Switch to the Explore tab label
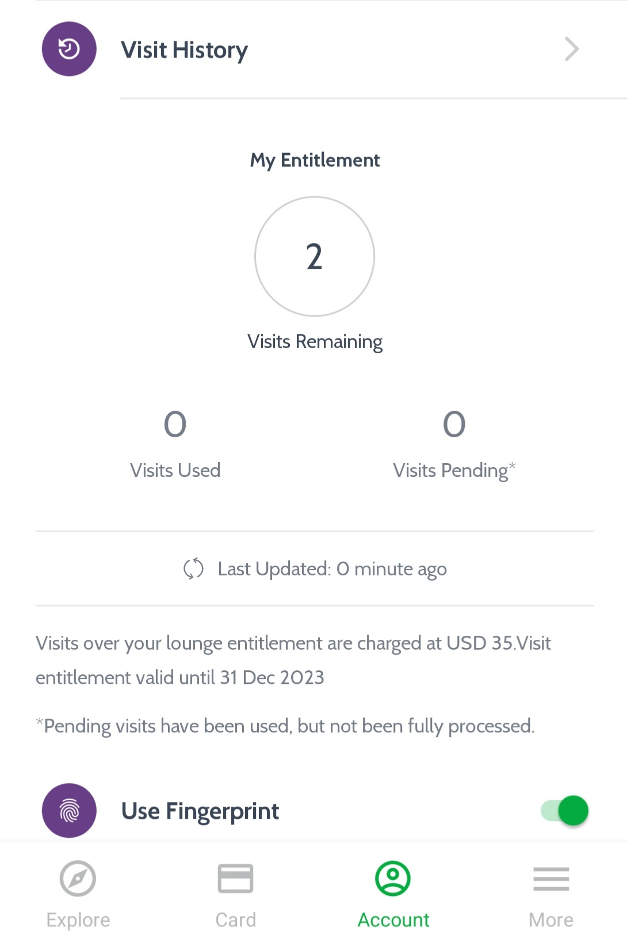The width and height of the screenshot is (627, 939). point(78,919)
